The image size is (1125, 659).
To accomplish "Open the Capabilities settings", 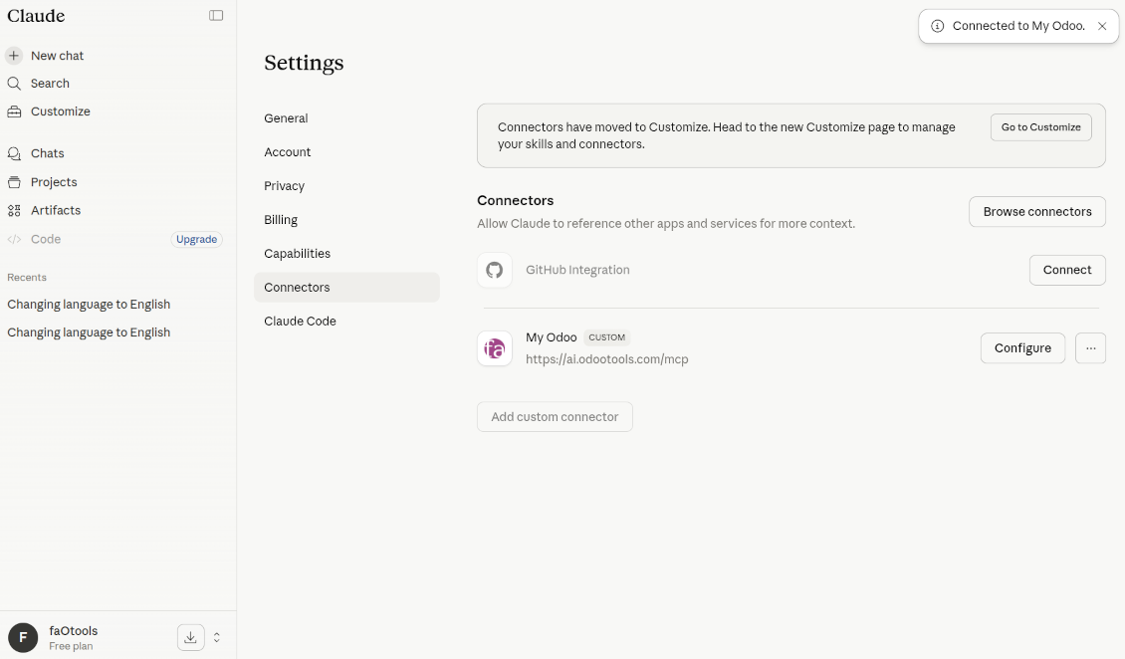I will (x=297, y=253).
